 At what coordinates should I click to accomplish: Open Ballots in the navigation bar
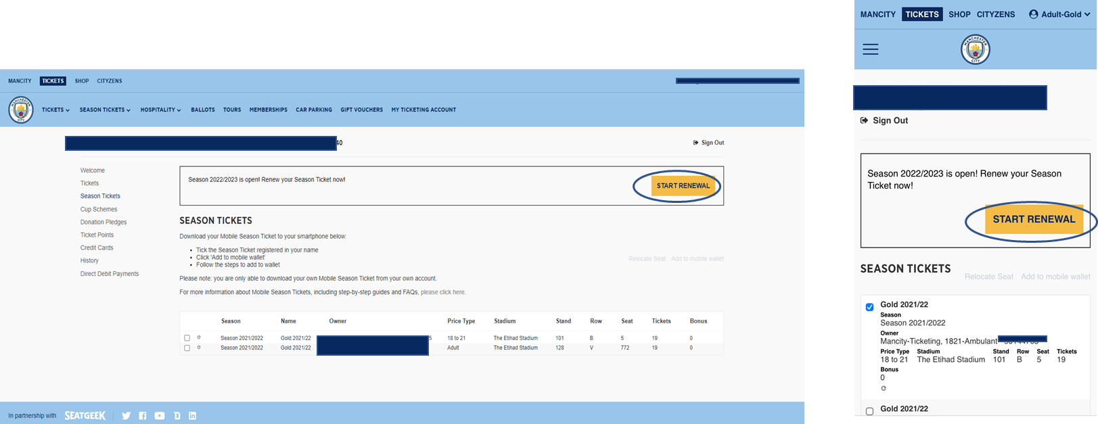(x=203, y=110)
